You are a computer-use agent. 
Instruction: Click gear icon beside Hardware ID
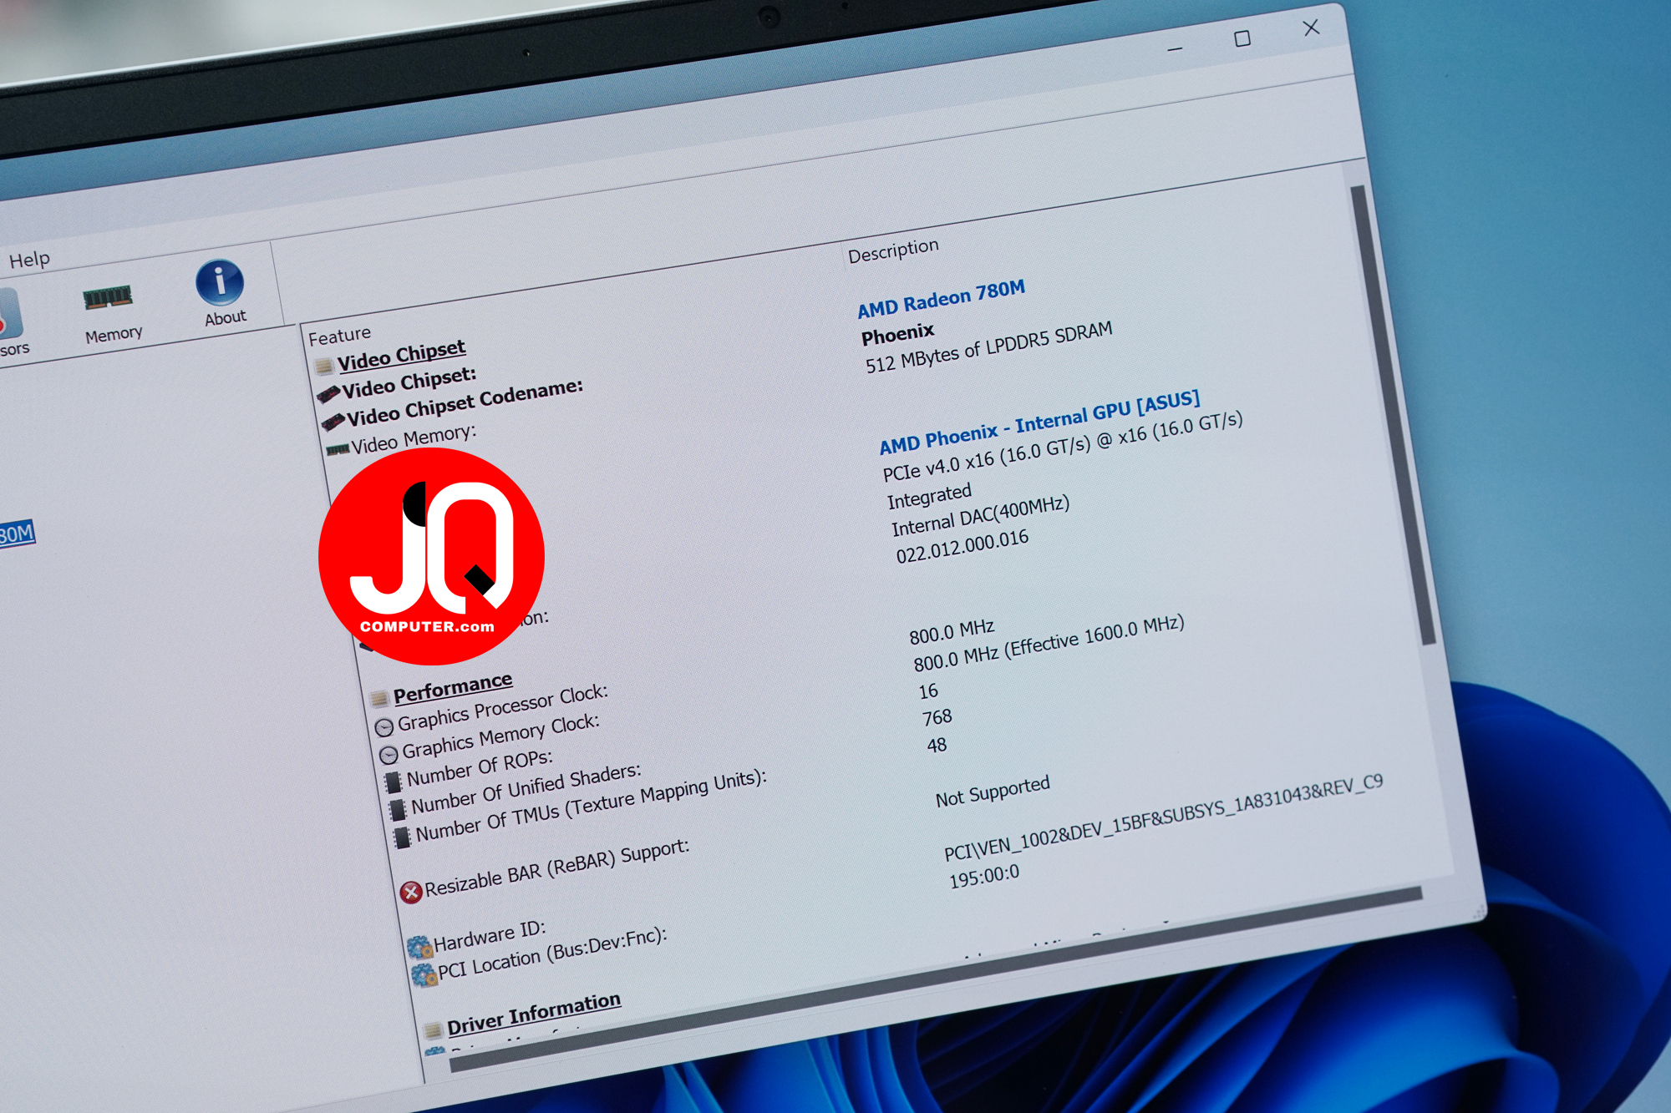tap(419, 947)
